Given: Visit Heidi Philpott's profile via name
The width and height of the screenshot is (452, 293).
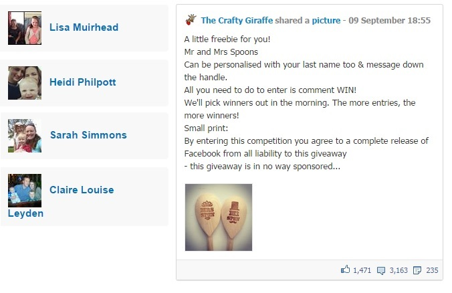Looking at the screenshot, I should pyautogui.click(x=83, y=82).
